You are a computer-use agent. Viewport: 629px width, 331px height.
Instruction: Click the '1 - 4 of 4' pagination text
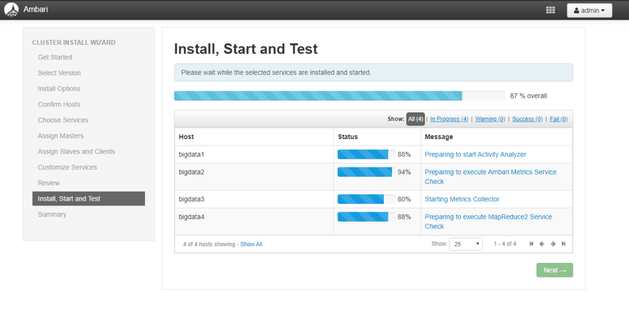pyautogui.click(x=504, y=244)
